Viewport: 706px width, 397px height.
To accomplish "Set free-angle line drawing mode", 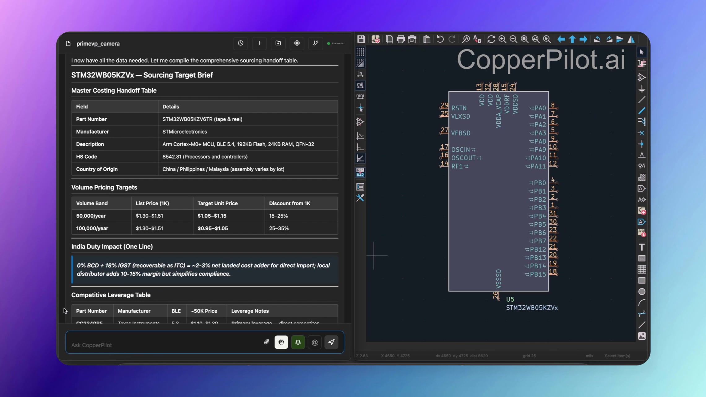I will tap(360, 136).
